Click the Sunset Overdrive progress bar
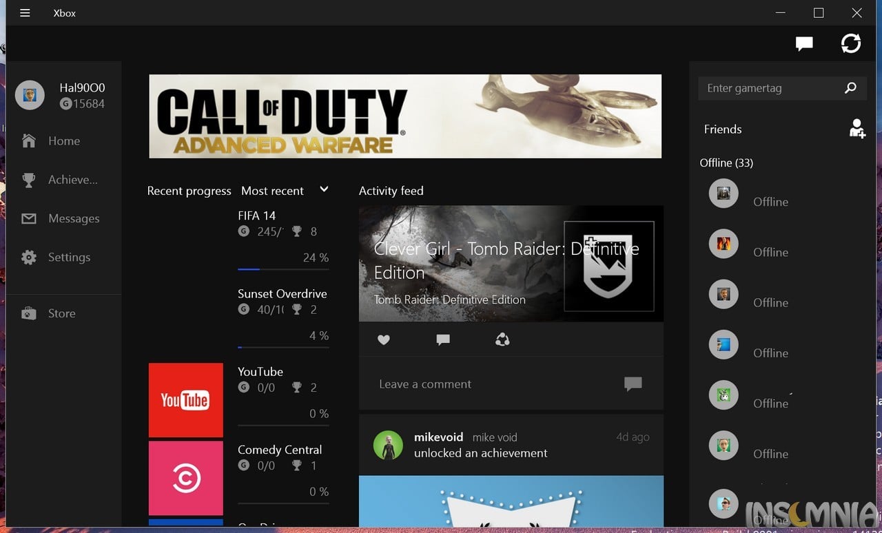This screenshot has height=533, width=882. [x=283, y=347]
